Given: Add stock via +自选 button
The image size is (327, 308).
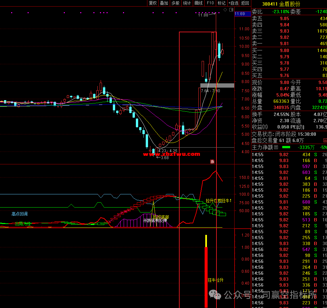Looking at the screenshot, I should (x=233, y=3).
